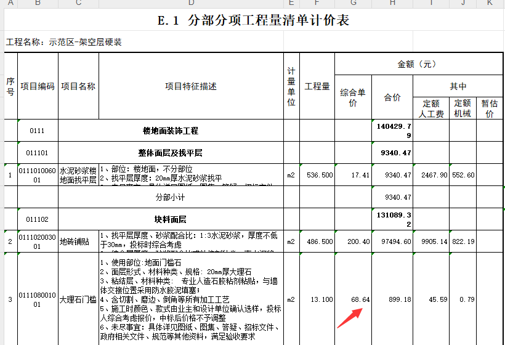Click the 大理石门槛 item name cell
The image size is (505, 345).
coord(78,299)
